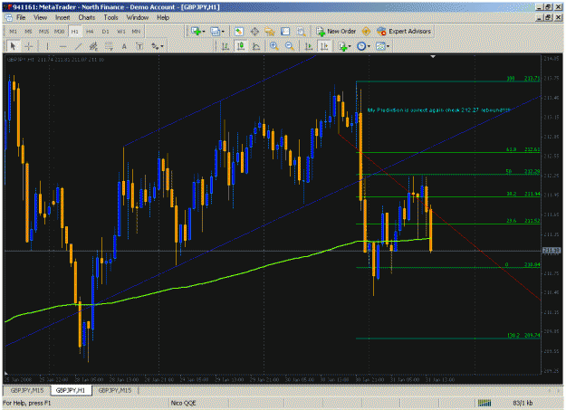Viewport: 566px width, 410px height.
Task: Click the prediction text label on chart
Action: [x=438, y=110]
